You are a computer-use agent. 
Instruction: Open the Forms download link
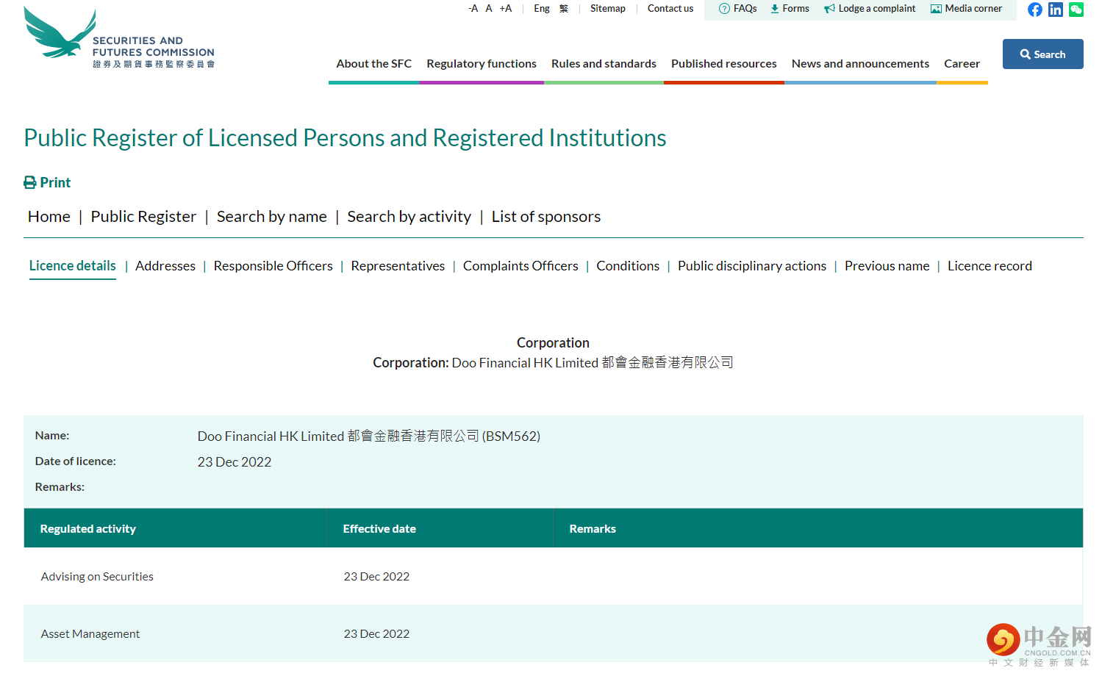coord(790,9)
